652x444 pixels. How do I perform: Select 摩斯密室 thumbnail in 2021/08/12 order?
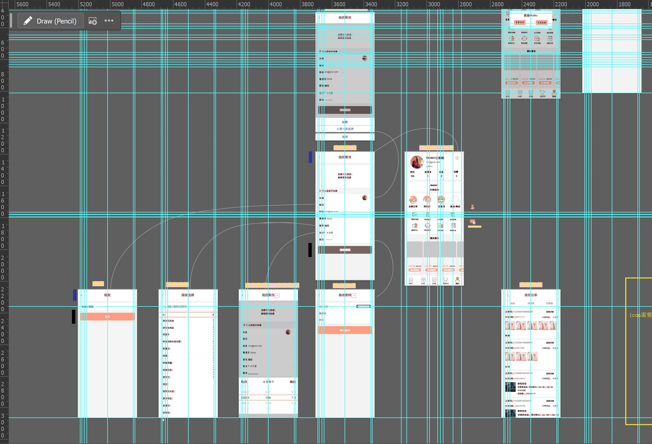510,387
